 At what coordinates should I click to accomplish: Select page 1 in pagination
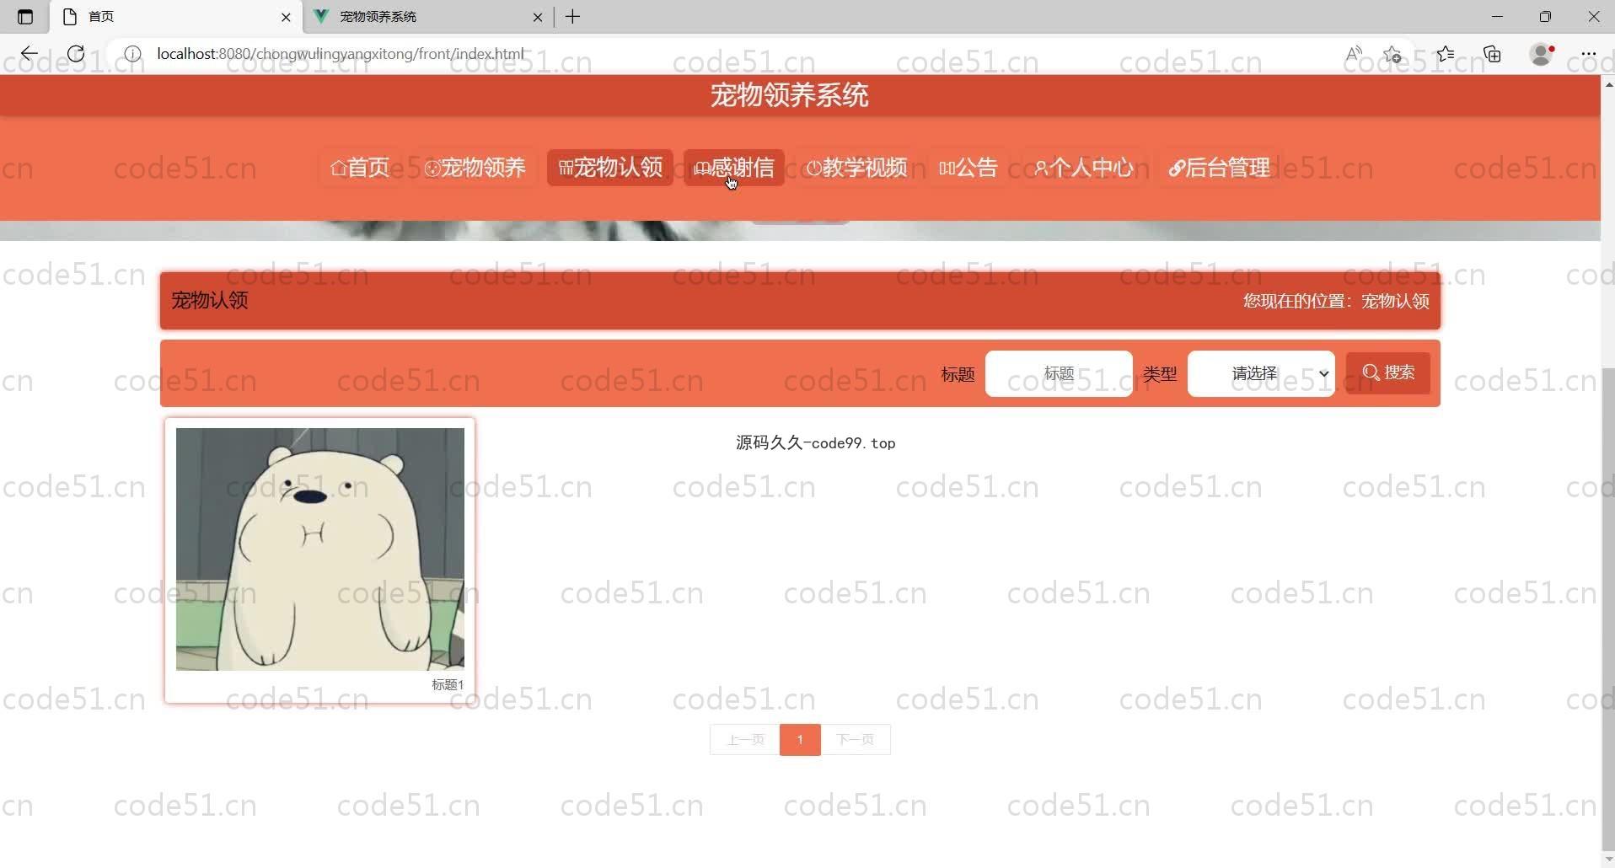[x=800, y=740]
